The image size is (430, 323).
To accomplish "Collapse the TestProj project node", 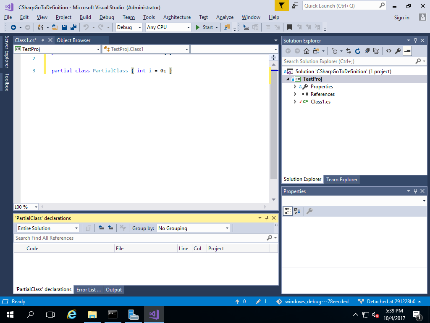I will point(288,79).
